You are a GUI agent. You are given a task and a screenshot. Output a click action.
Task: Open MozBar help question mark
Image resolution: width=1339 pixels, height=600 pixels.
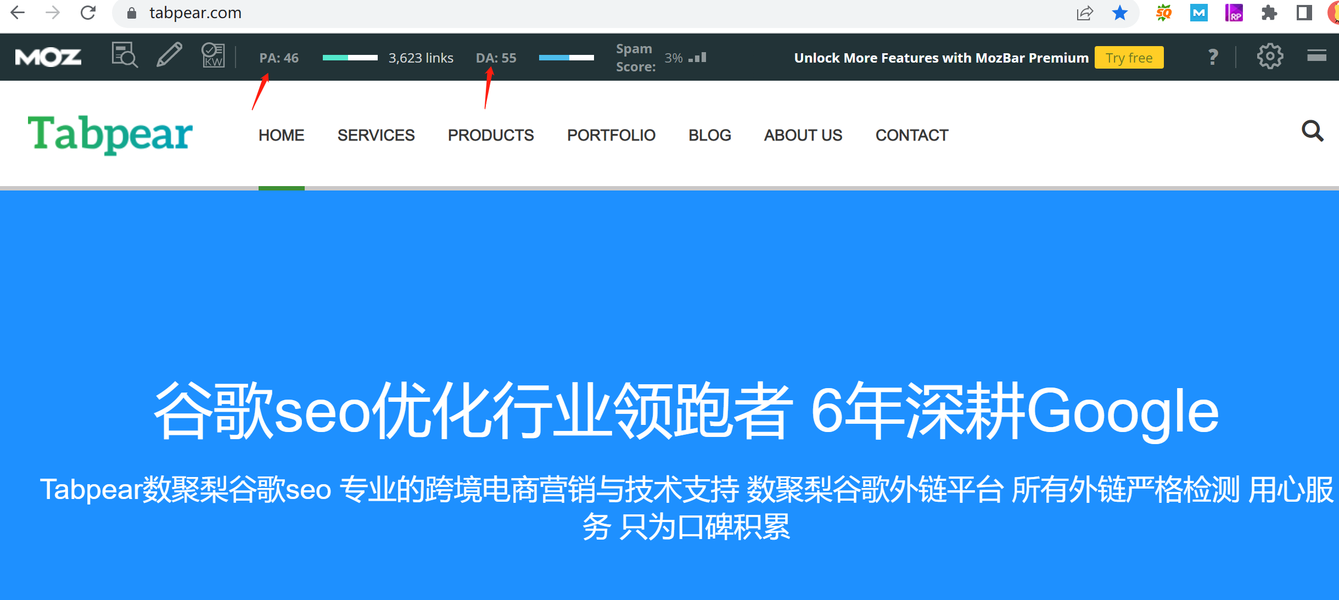point(1213,57)
